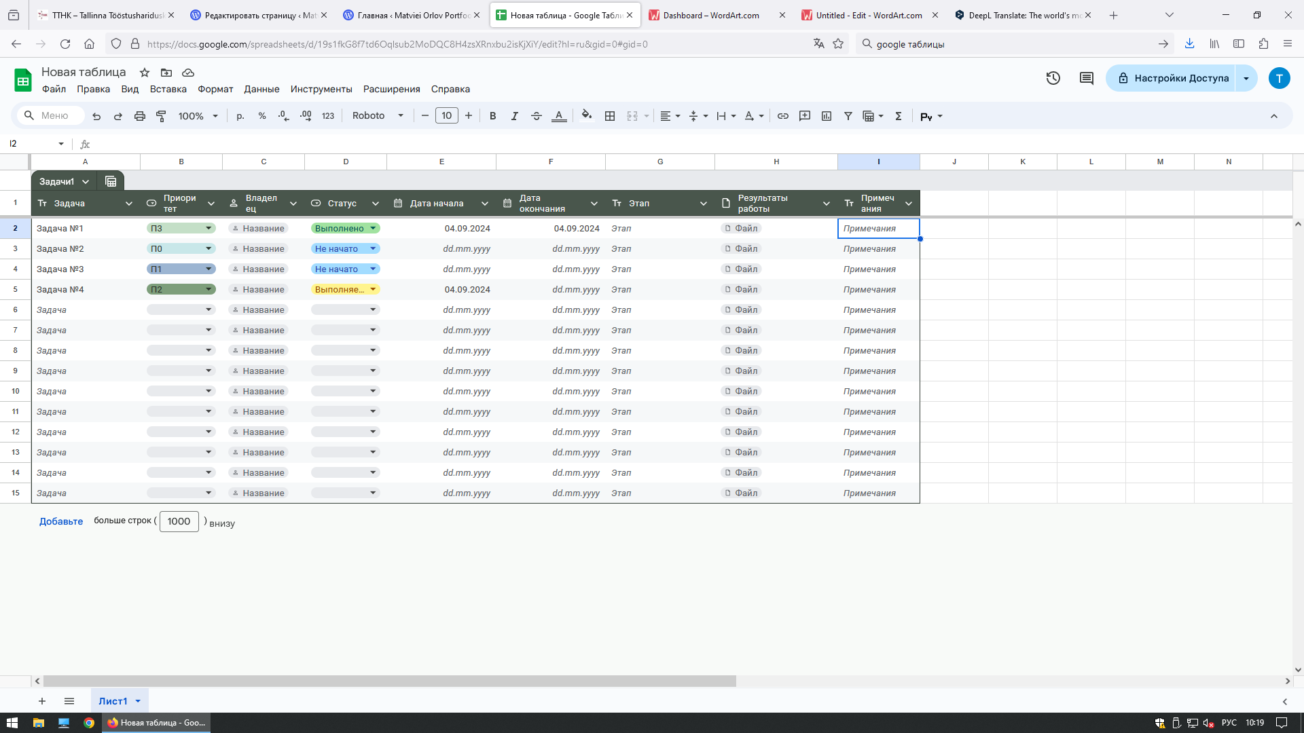Viewport: 1304px width, 733px height.
Task: Expand the 100% zoom dropdown
Action: click(x=198, y=116)
